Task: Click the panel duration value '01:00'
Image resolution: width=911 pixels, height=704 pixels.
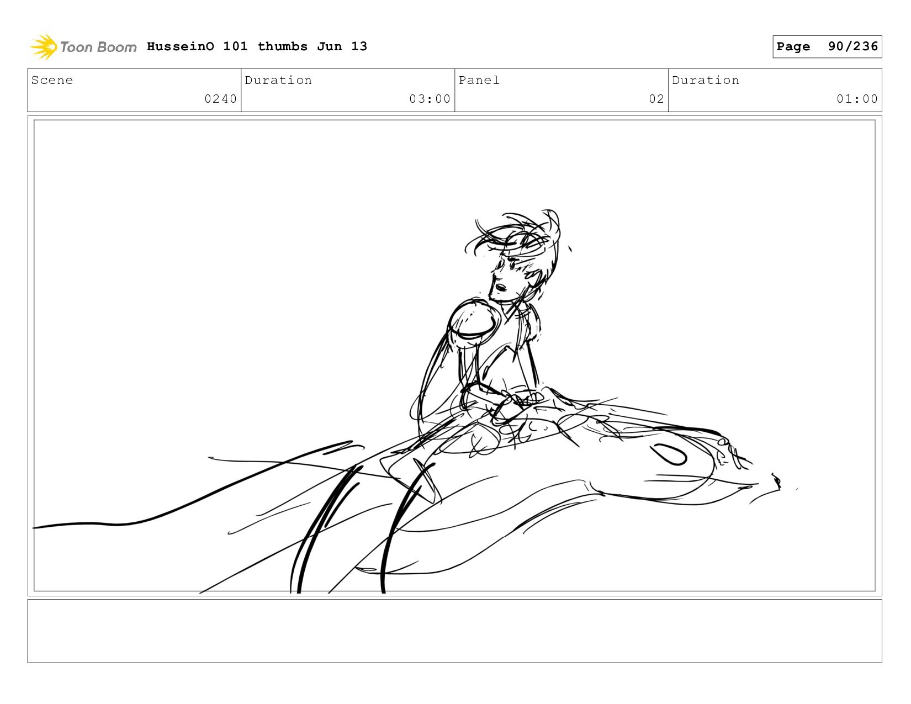Action: click(857, 99)
